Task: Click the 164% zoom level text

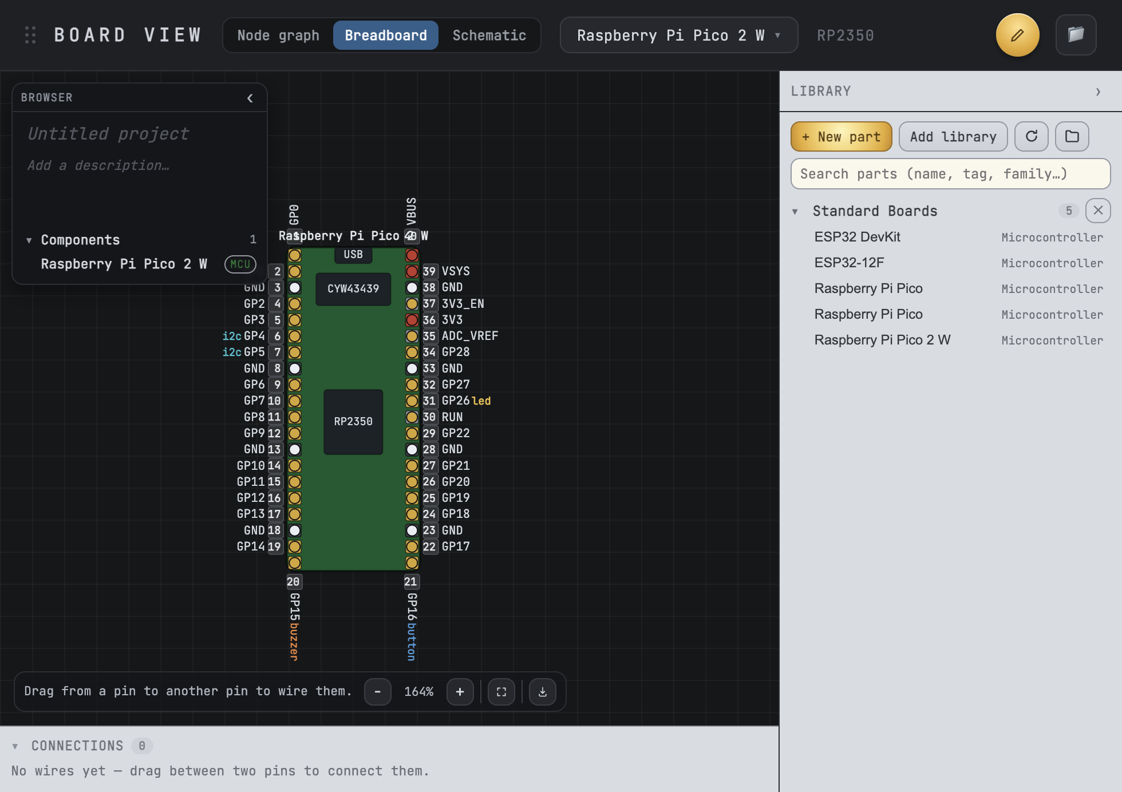Action: (x=418, y=692)
